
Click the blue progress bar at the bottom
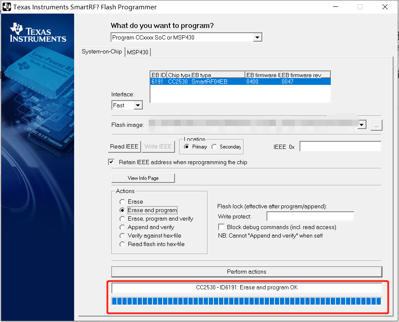pos(247,300)
